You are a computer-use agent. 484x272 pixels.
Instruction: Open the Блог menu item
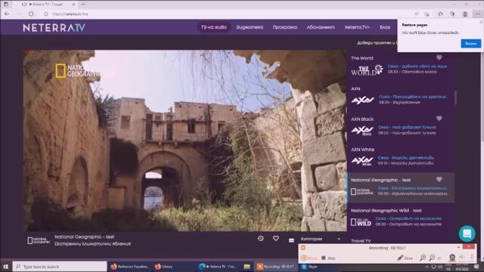coord(385,27)
